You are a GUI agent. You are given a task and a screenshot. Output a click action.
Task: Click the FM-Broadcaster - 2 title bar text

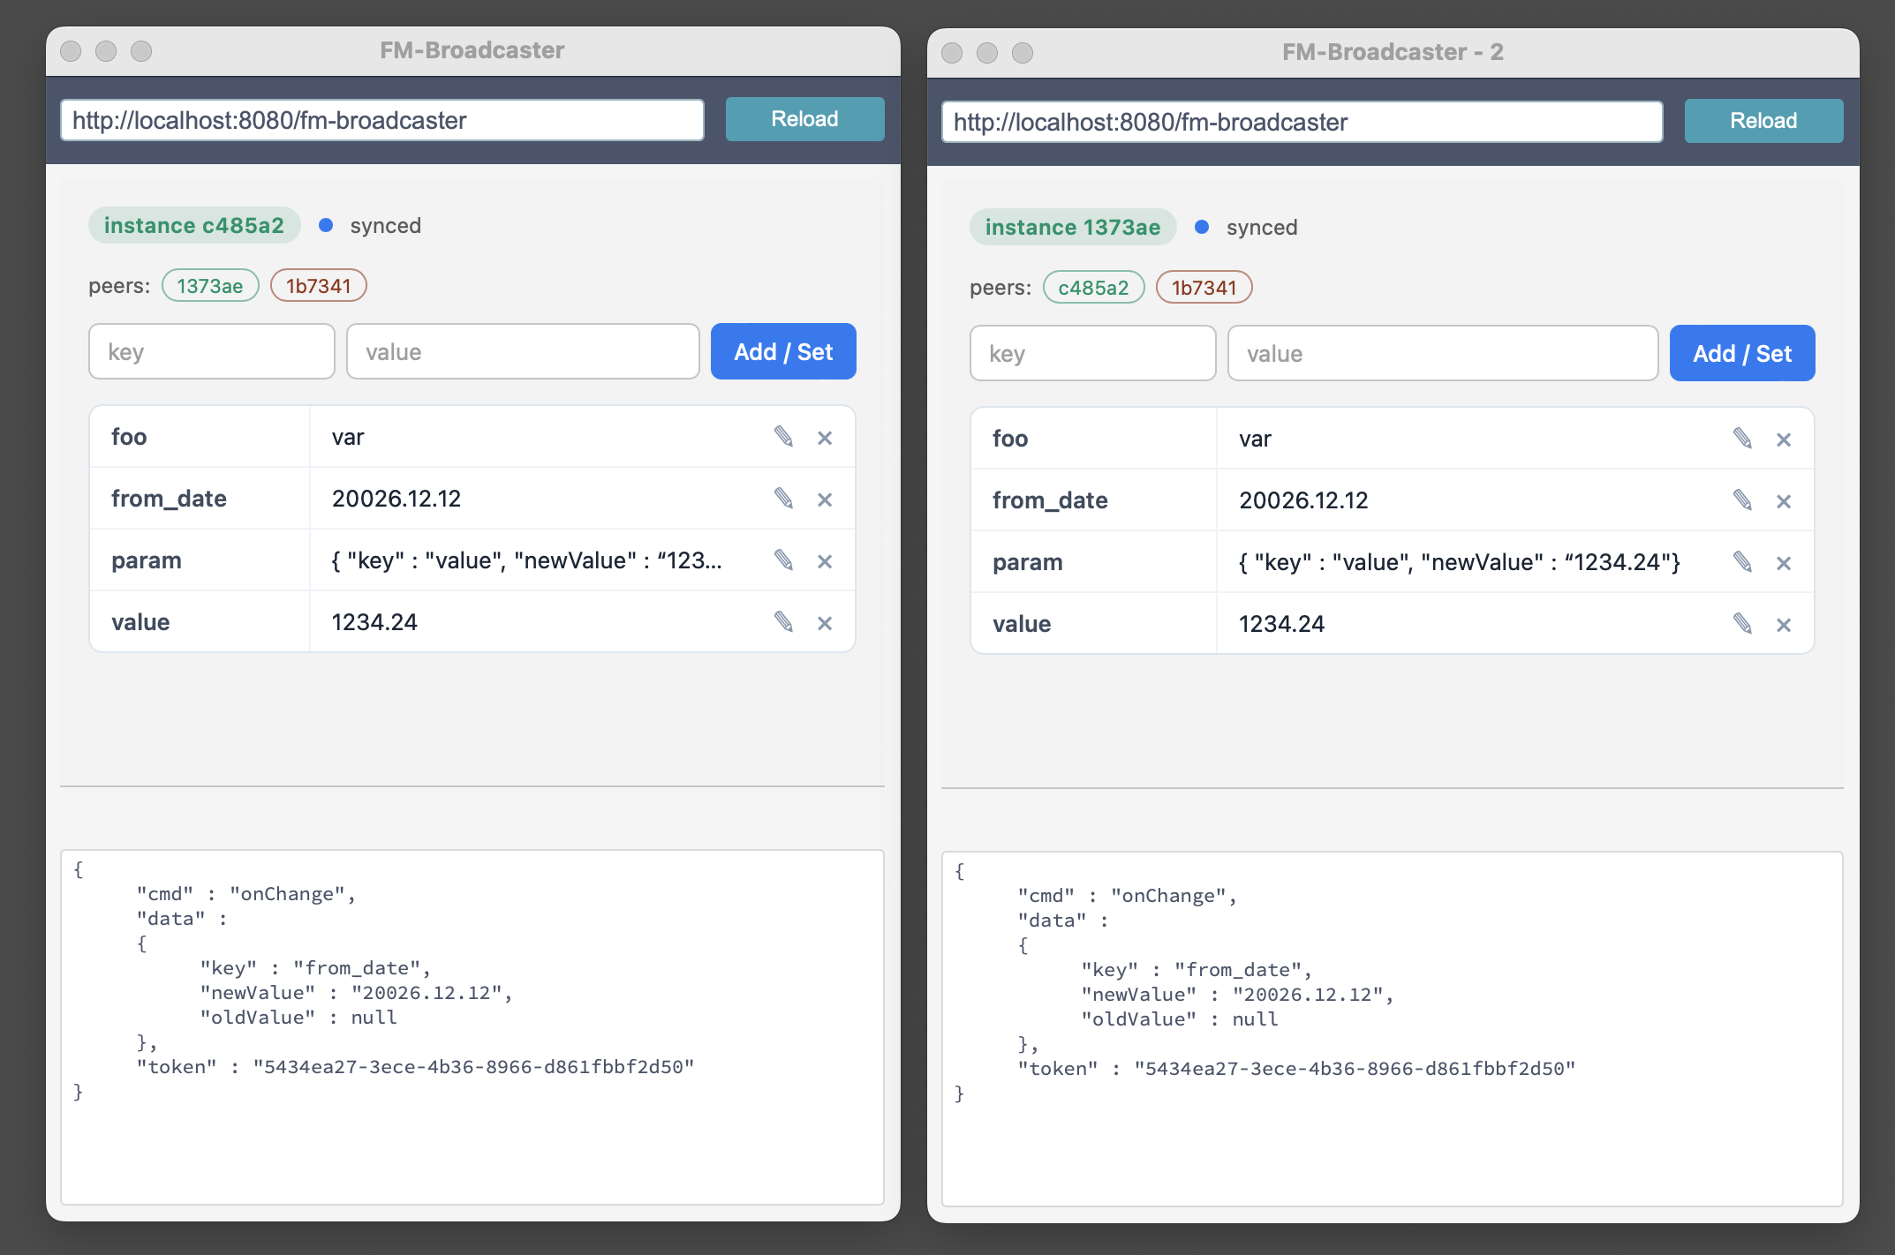point(1393,52)
